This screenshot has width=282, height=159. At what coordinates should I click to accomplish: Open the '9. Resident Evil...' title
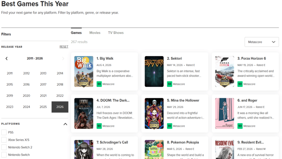pyautogui.click(x=251, y=142)
